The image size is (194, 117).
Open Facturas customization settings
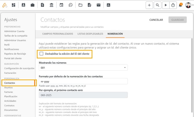(x=8, y=92)
